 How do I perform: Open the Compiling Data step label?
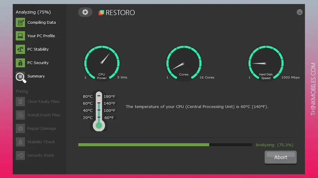click(42, 23)
